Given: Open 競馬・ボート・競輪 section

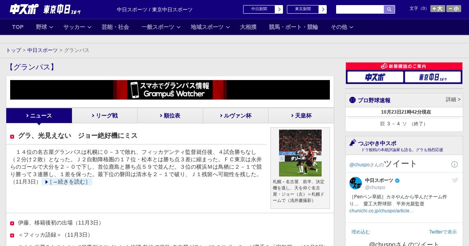Looking at the screenshot, I should click(x=294, y=27).
